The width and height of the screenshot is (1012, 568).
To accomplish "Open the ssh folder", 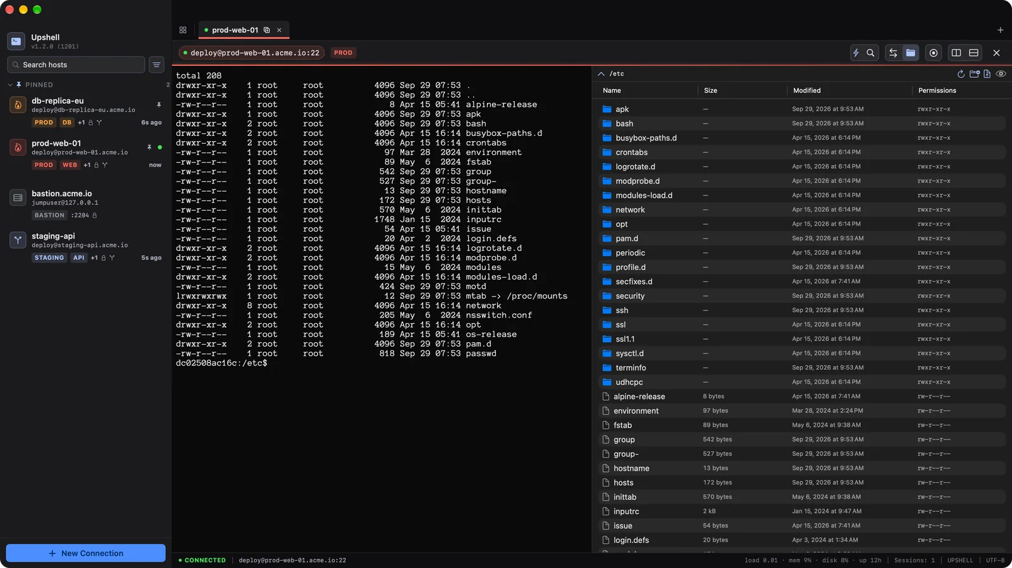I will (x=802, y=310).
